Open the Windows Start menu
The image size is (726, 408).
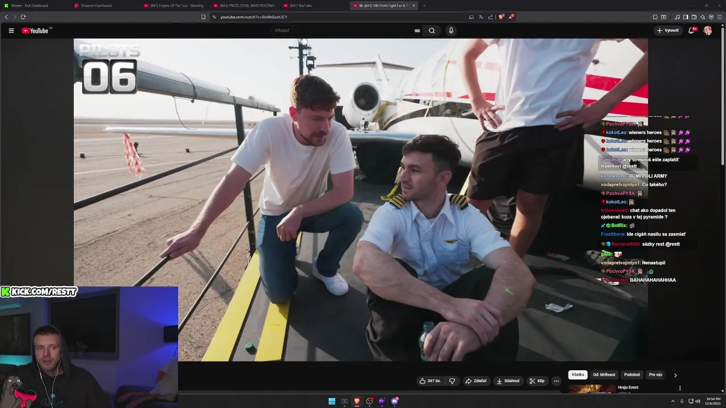coord(332,401)
